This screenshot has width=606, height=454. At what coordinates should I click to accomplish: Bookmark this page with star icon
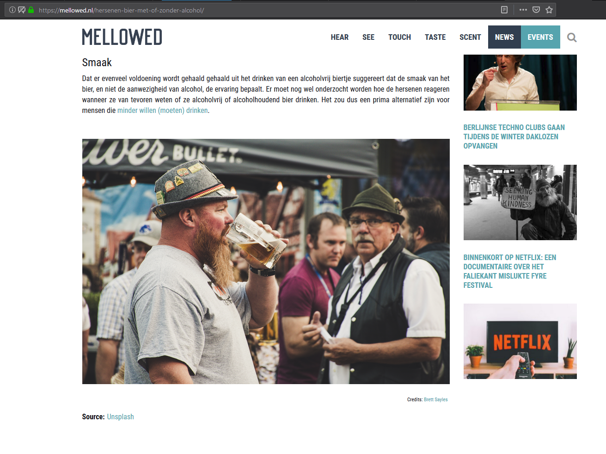(549, 10)
